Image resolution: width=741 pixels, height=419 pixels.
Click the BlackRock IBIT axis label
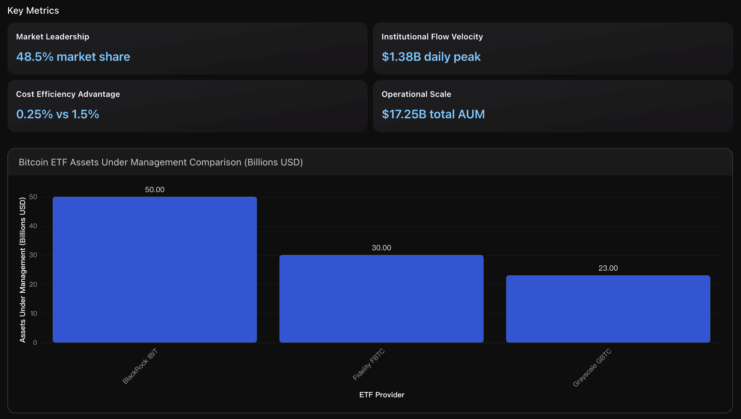[x=140, y=366]
